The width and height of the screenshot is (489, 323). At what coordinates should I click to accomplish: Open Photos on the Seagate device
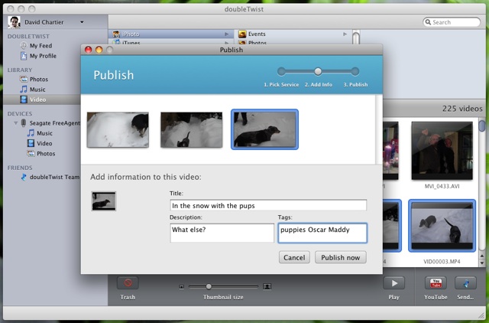coord(46,154)
